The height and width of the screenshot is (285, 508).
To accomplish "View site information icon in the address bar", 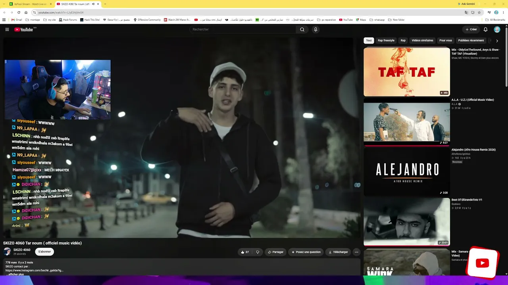I will (35, 12).
